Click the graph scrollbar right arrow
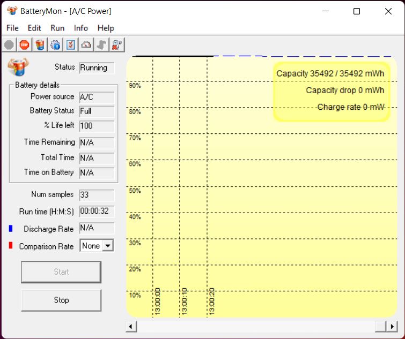Screen dimensions: 405x339 [392, 327]
